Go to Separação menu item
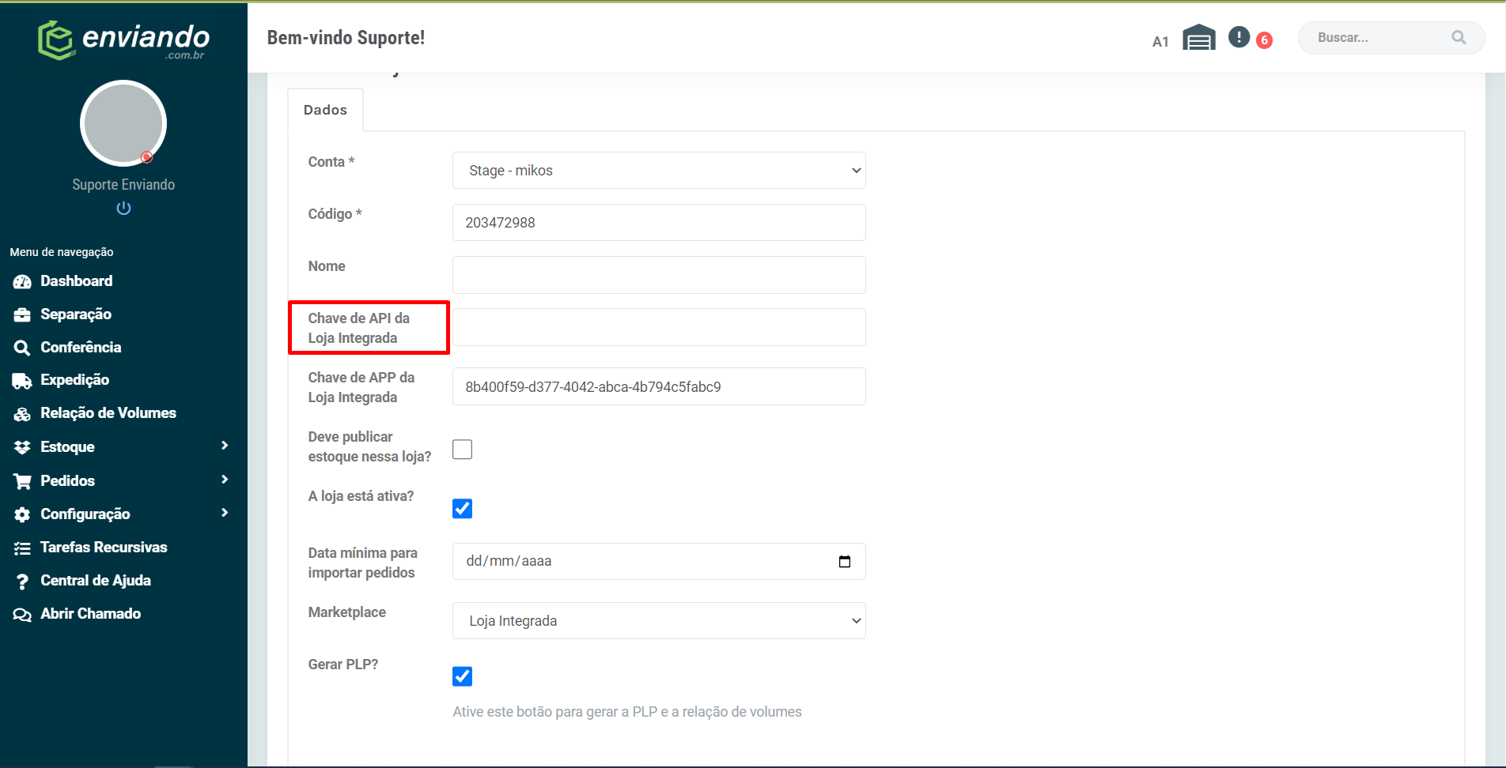 pos(76,314)
